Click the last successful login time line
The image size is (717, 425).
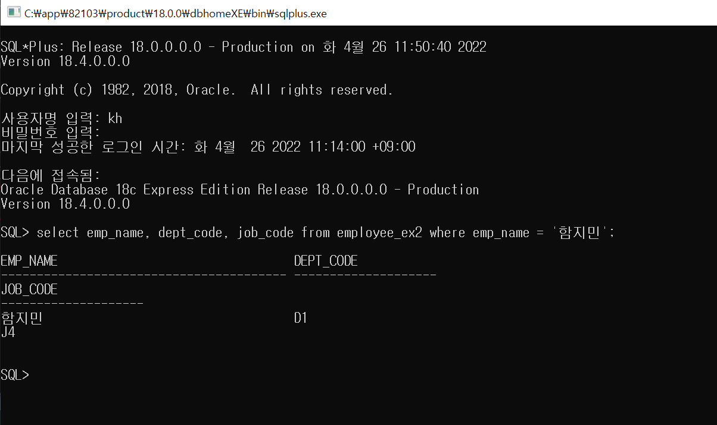point(208,147)
